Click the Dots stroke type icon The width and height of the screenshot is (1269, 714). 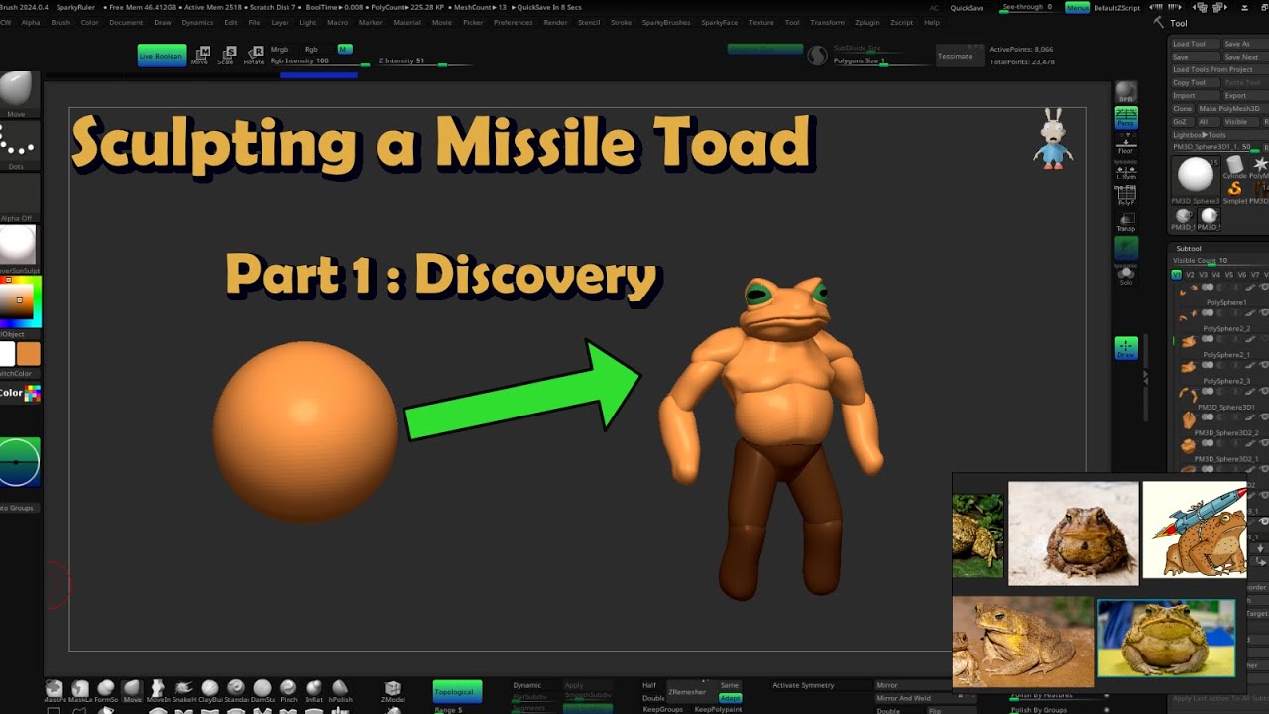[x=17, y=147]
